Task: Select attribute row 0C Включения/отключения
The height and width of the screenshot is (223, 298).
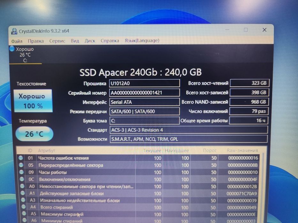Action: click(x=139, y=179)
